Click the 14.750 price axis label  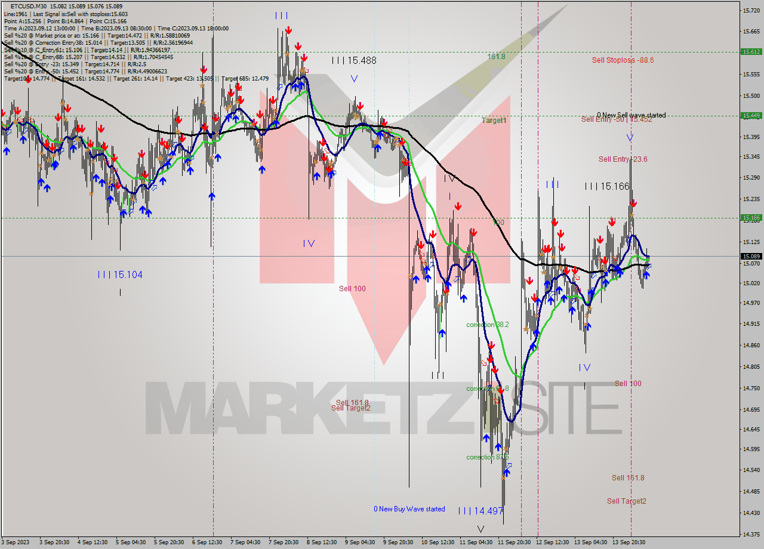(751, 388)
